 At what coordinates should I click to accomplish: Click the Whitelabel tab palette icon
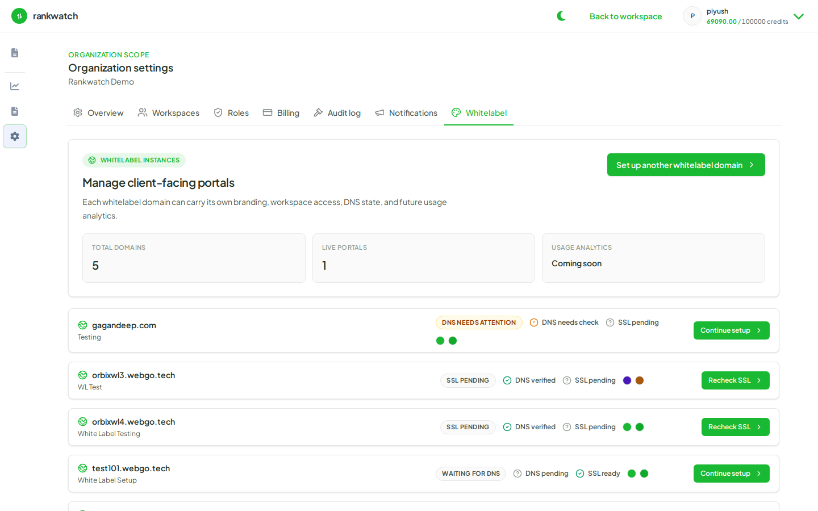[x=456, y=112]
